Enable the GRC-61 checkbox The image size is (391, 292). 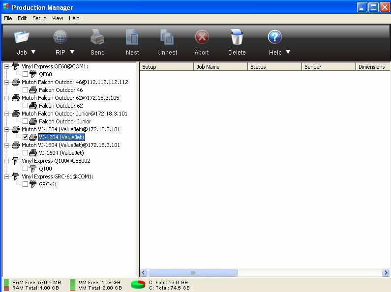coord(25,184)
